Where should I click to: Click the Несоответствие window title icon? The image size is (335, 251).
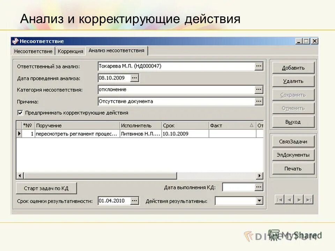point(15,40)
